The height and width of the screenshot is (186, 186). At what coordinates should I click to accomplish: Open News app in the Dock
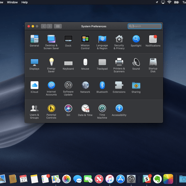pos(99,179)
